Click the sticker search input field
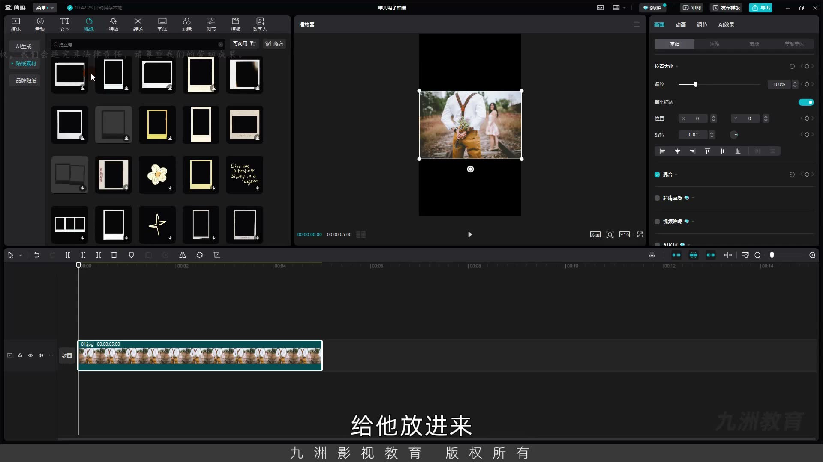This screenshot has width=823, height=462. (x=137, y=44)
